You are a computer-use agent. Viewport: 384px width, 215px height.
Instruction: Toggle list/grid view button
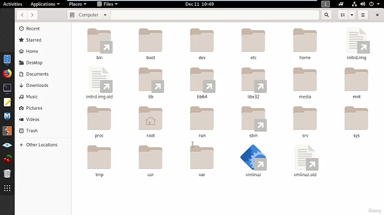pyautogui.click(x=342, y=15)
